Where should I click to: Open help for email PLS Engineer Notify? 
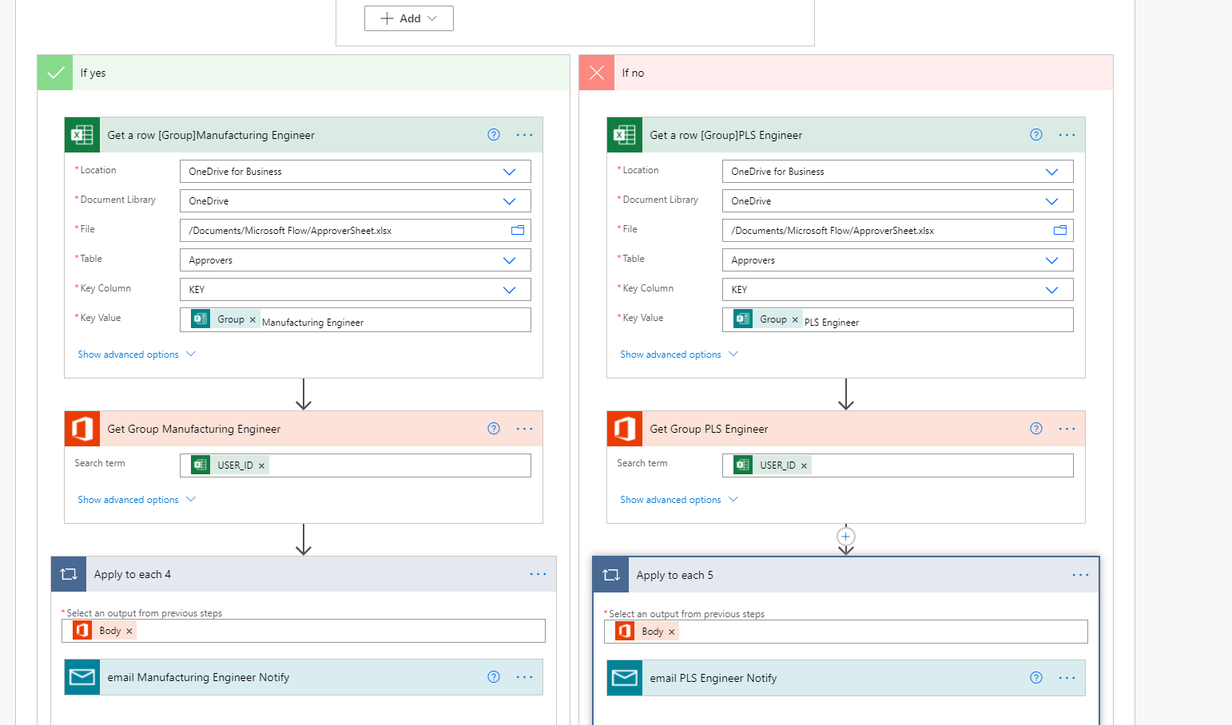tap(1036, 678)
